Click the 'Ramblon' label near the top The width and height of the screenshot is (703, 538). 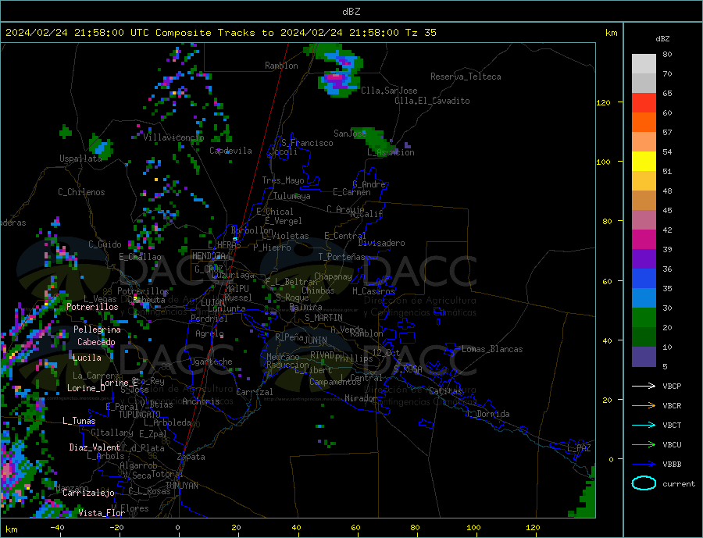[281, 66]
